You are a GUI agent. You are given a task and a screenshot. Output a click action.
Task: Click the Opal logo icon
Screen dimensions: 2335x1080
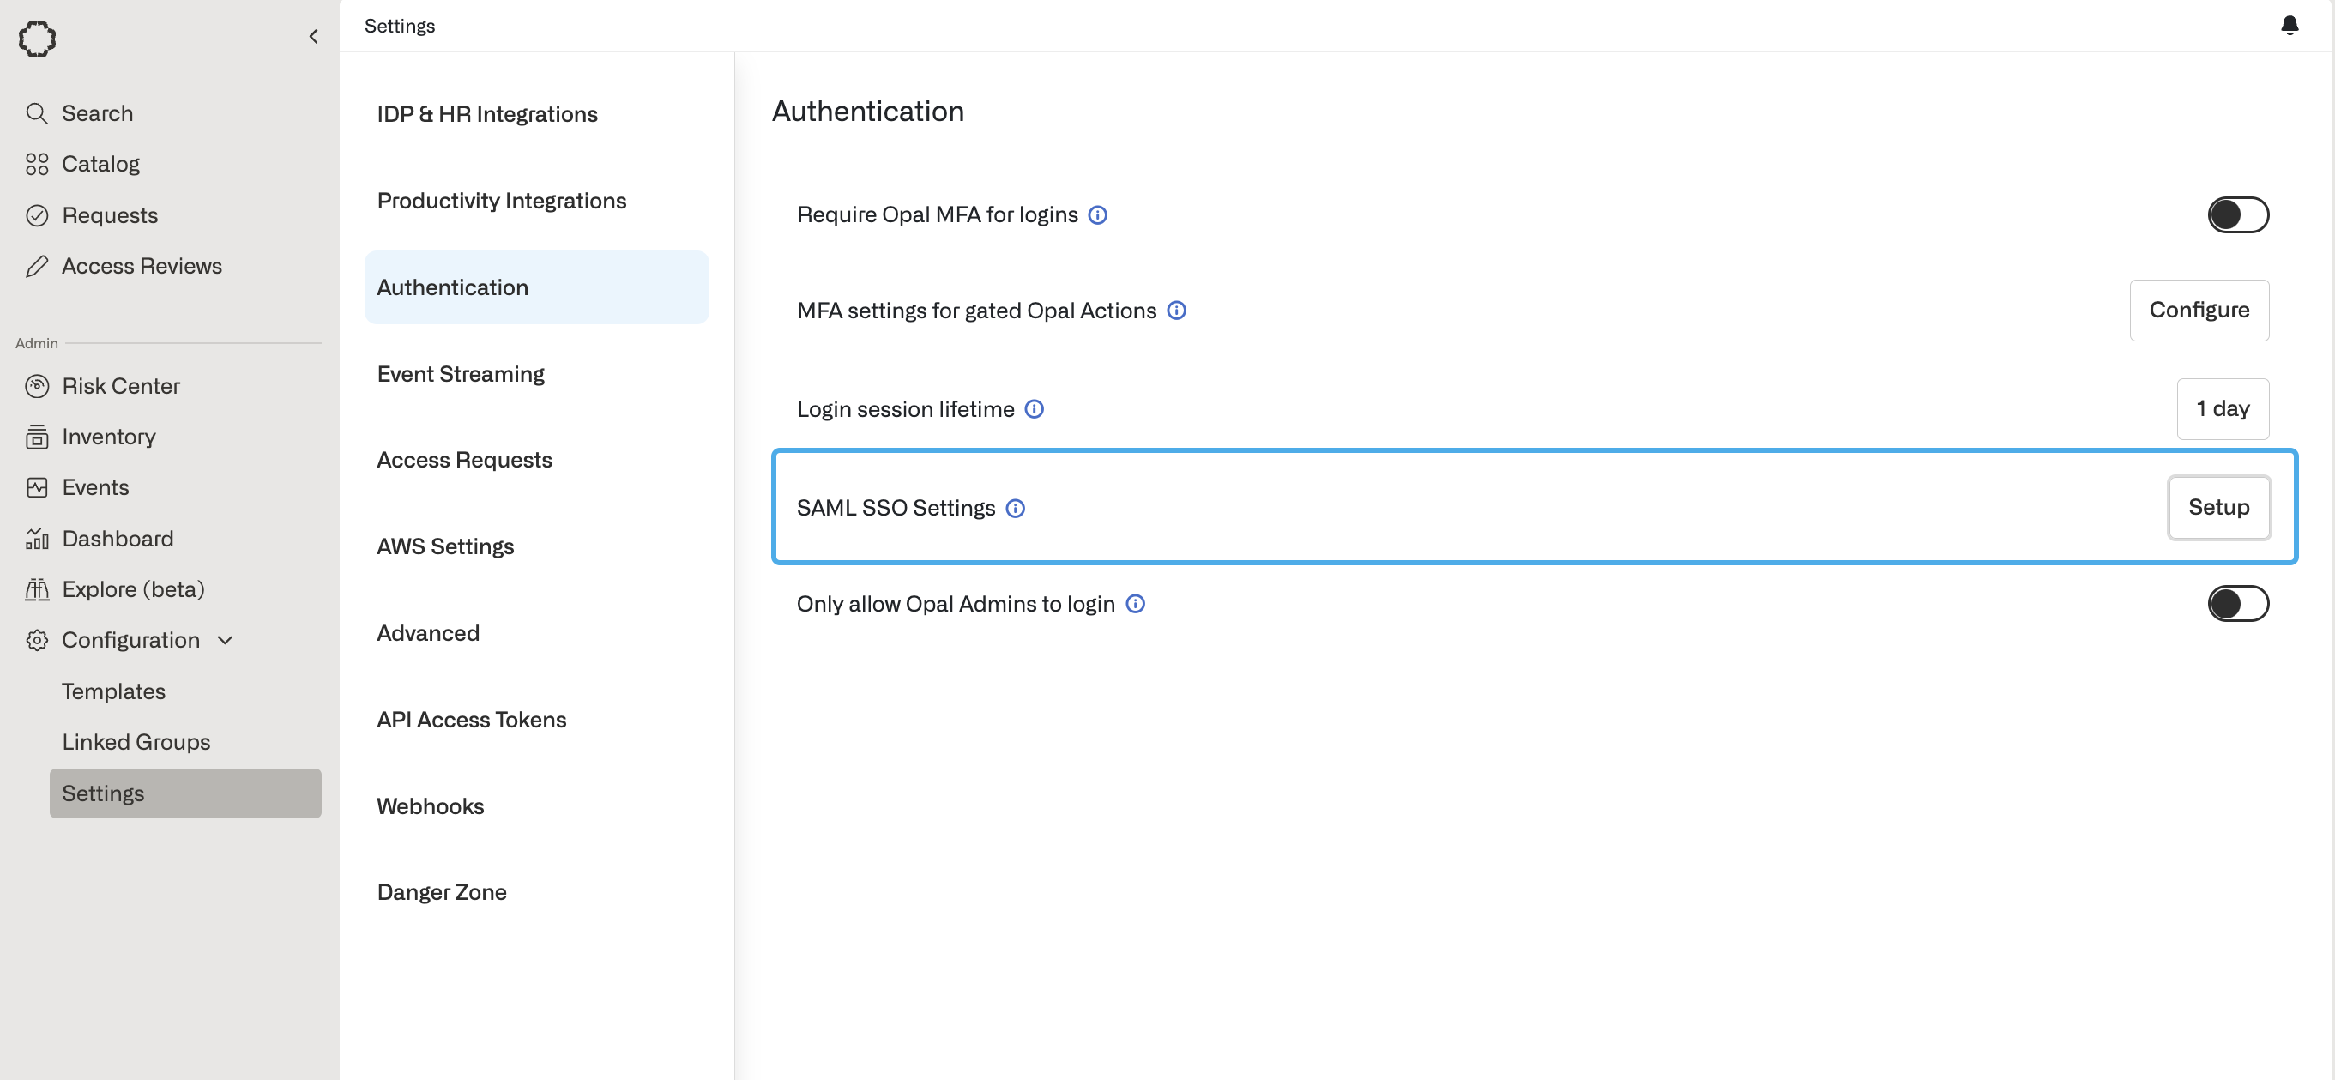(37, 38)
